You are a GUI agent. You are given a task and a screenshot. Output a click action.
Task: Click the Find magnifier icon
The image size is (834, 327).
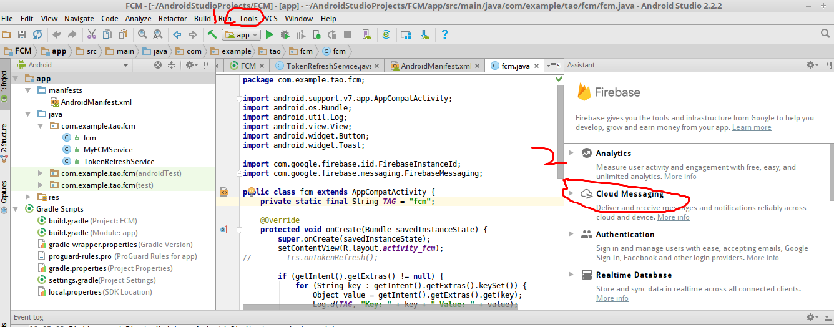point(142,34)
